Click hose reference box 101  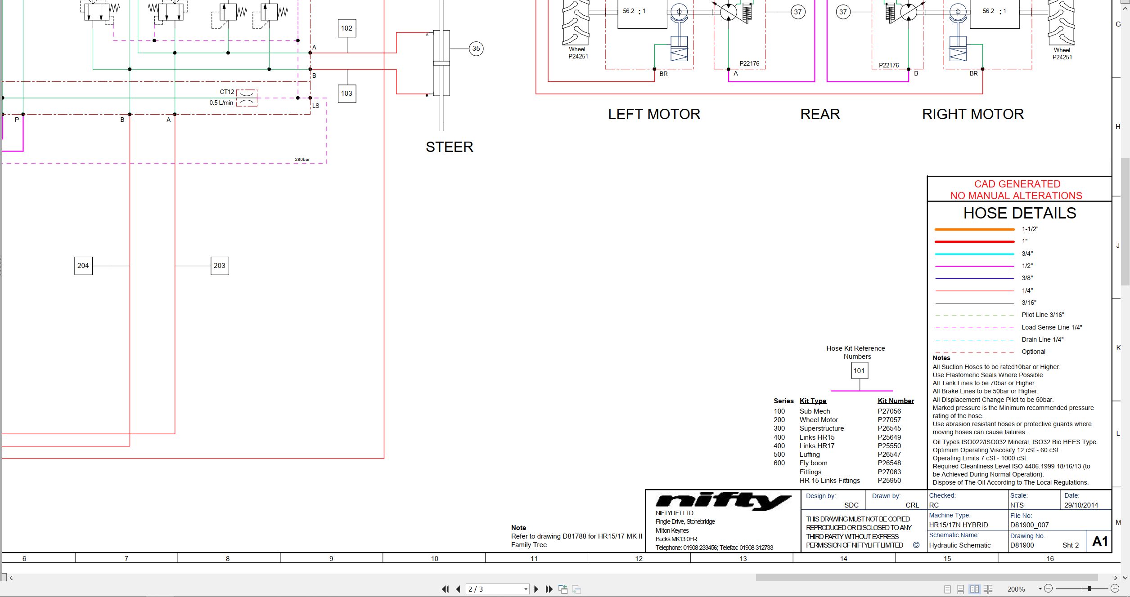click(x=859, y=371)
